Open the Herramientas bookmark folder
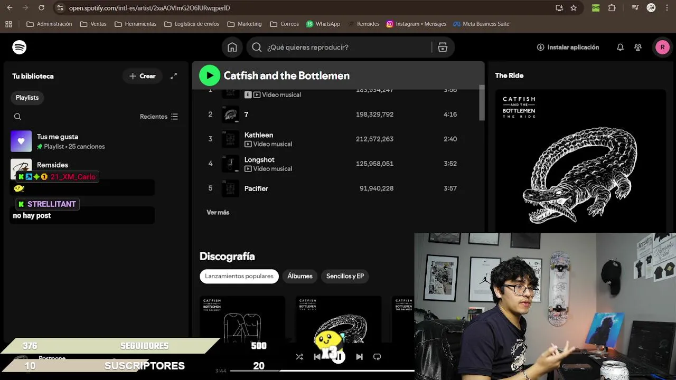This screenshot has width=676, height=380. point(135,24)
